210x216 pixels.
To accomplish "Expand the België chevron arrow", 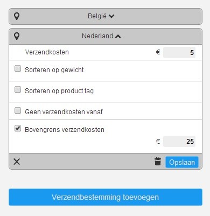I will click(x=111, y=16).
